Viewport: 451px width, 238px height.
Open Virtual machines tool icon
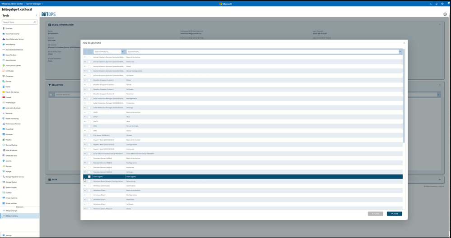(4, 198)
